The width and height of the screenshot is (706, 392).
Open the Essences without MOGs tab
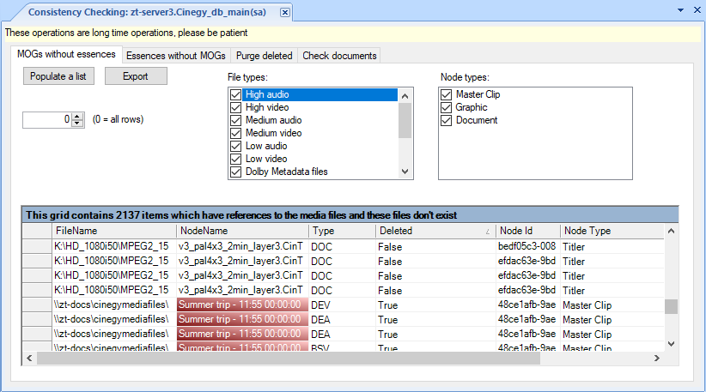[176, 56]
